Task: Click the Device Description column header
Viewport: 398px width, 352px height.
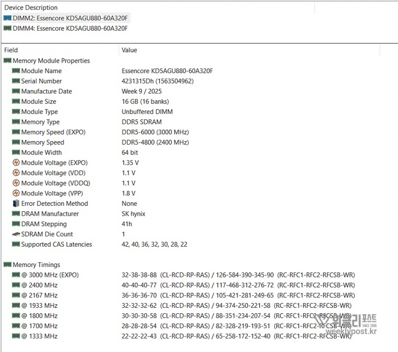Action: pos(31,7)
